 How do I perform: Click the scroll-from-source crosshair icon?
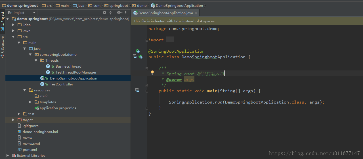pos(104,12)
